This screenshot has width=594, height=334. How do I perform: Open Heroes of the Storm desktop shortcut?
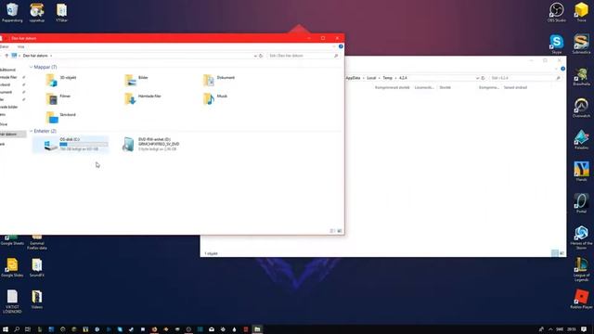[x=581, y=238]
